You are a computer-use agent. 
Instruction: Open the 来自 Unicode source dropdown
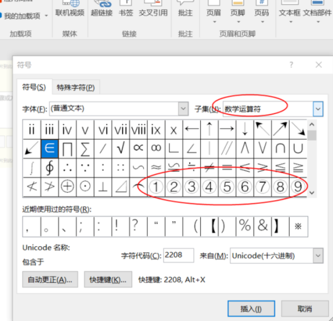coord(318,256)
